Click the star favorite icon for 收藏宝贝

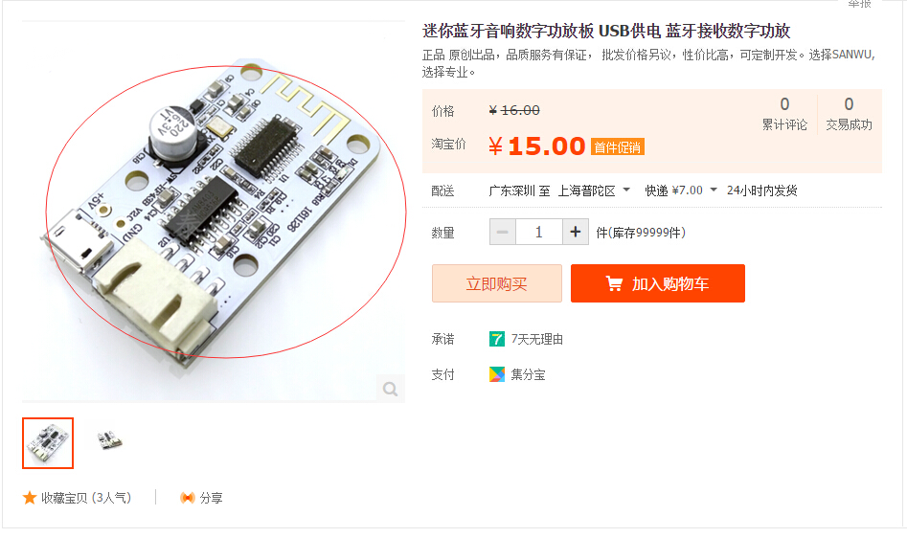coord(30,498)
